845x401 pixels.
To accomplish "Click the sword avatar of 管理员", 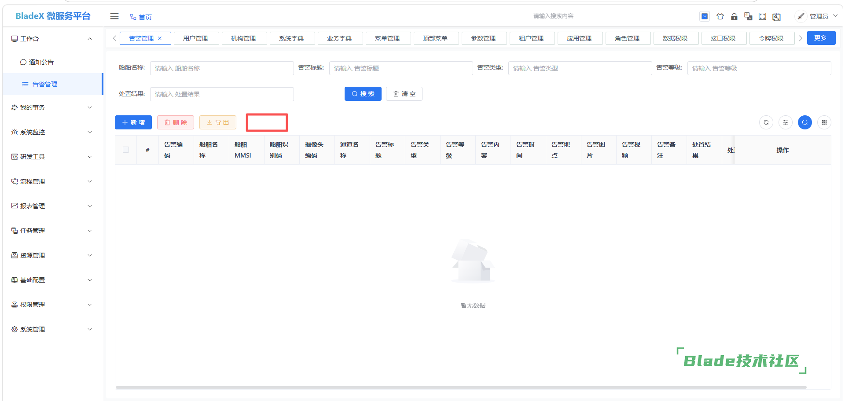I will (801, 16).
